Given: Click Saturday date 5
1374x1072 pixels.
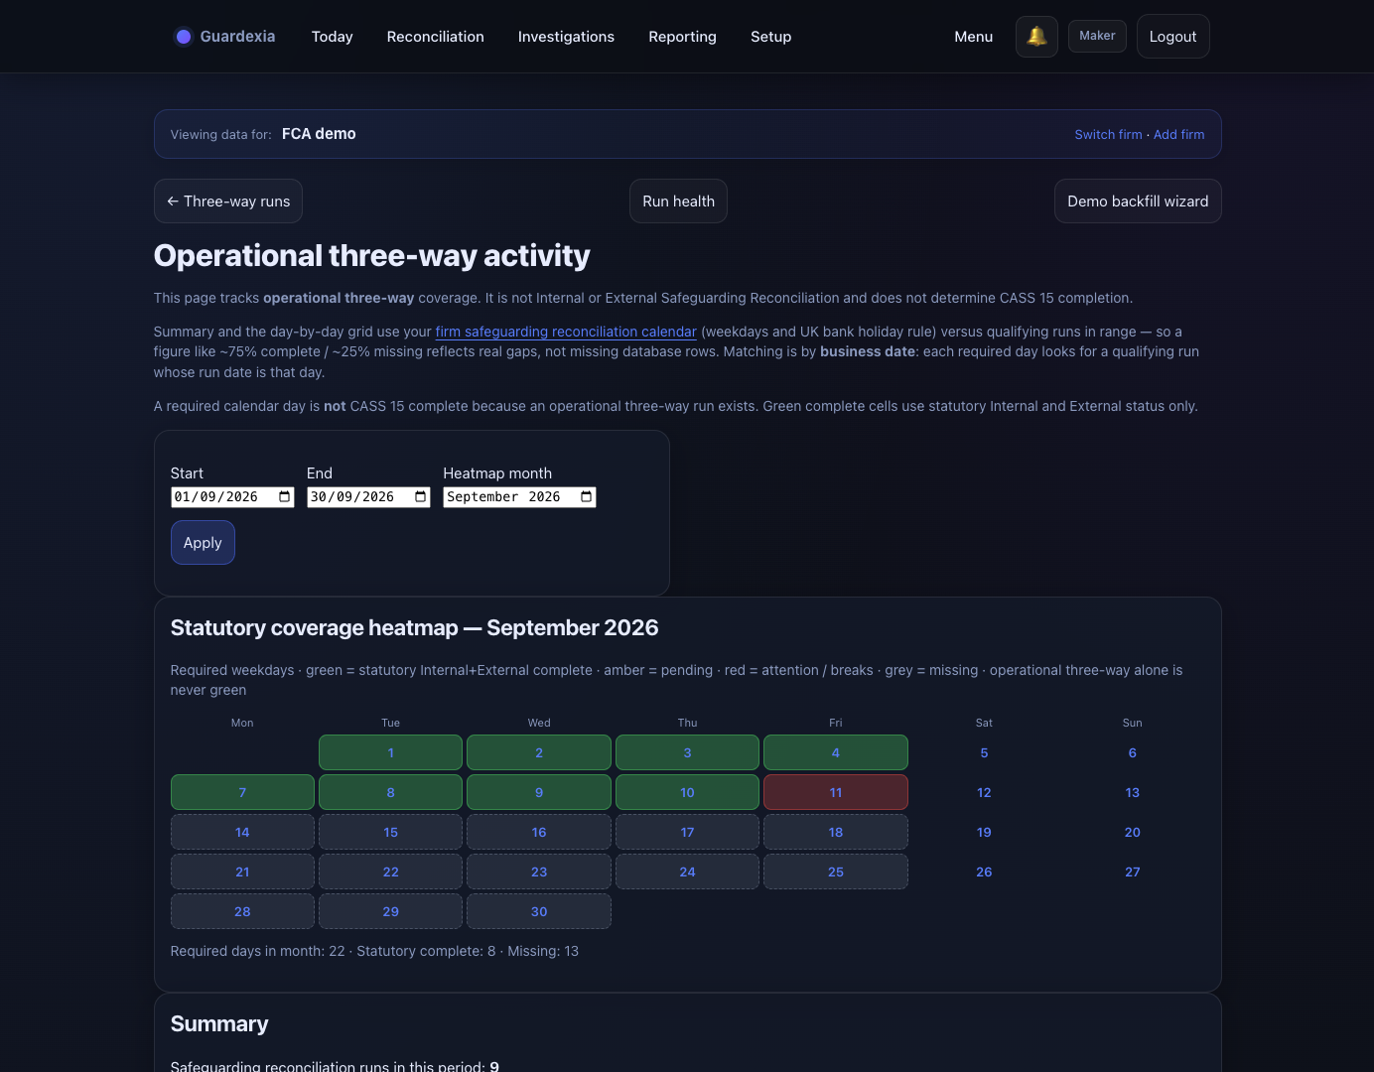Looking at the screenshot, I should point(984,752).
